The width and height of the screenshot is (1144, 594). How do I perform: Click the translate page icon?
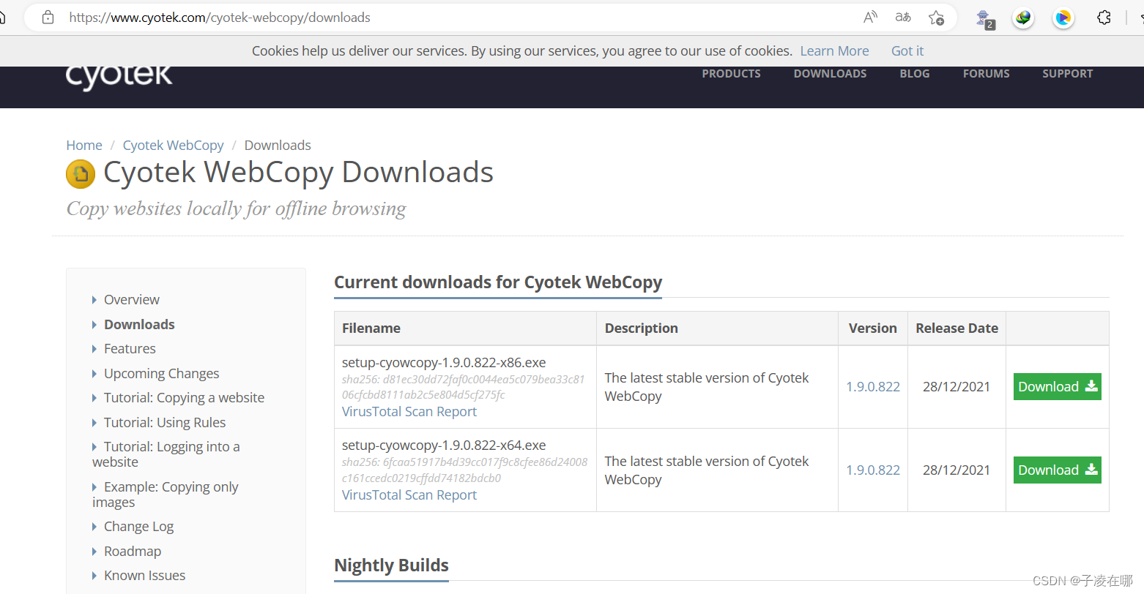(903, 18)
